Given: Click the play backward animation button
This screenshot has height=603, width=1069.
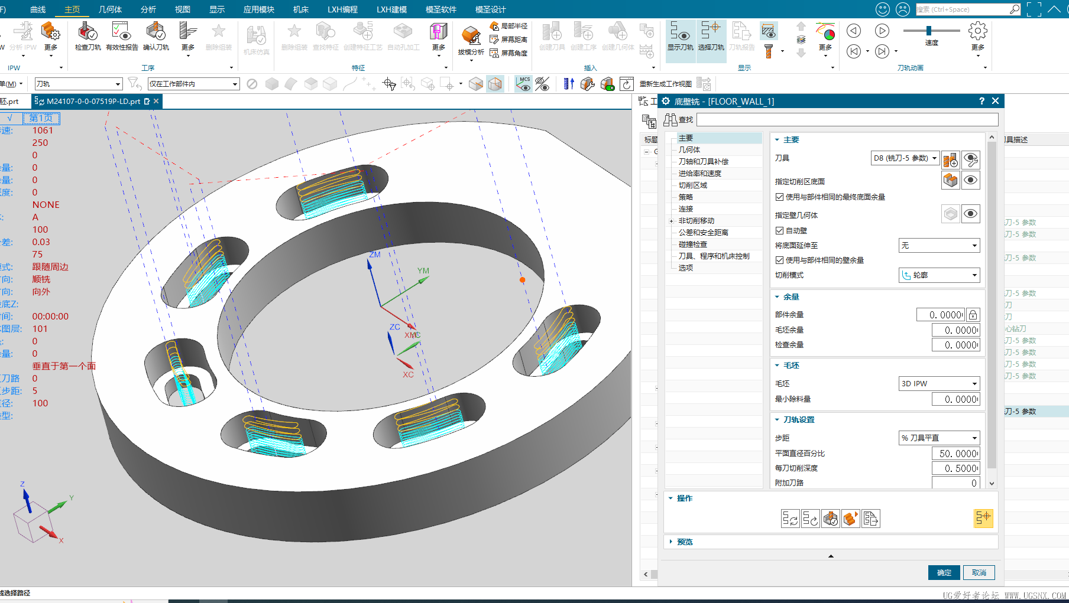Looking at the screenshot, I should point(853,31).
